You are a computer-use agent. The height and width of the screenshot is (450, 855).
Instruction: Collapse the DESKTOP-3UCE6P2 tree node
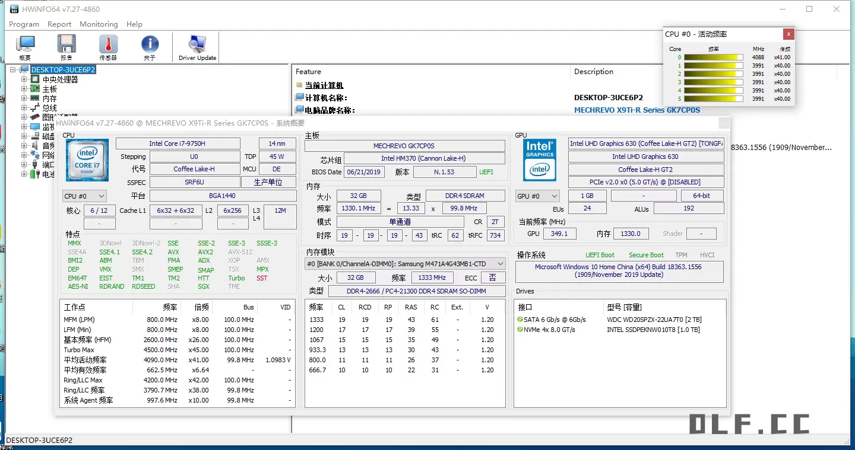(x=12, y=69)
